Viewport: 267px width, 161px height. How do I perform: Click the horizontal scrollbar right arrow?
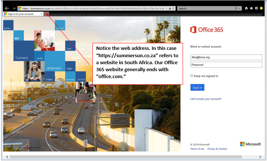tap(260, 157)
